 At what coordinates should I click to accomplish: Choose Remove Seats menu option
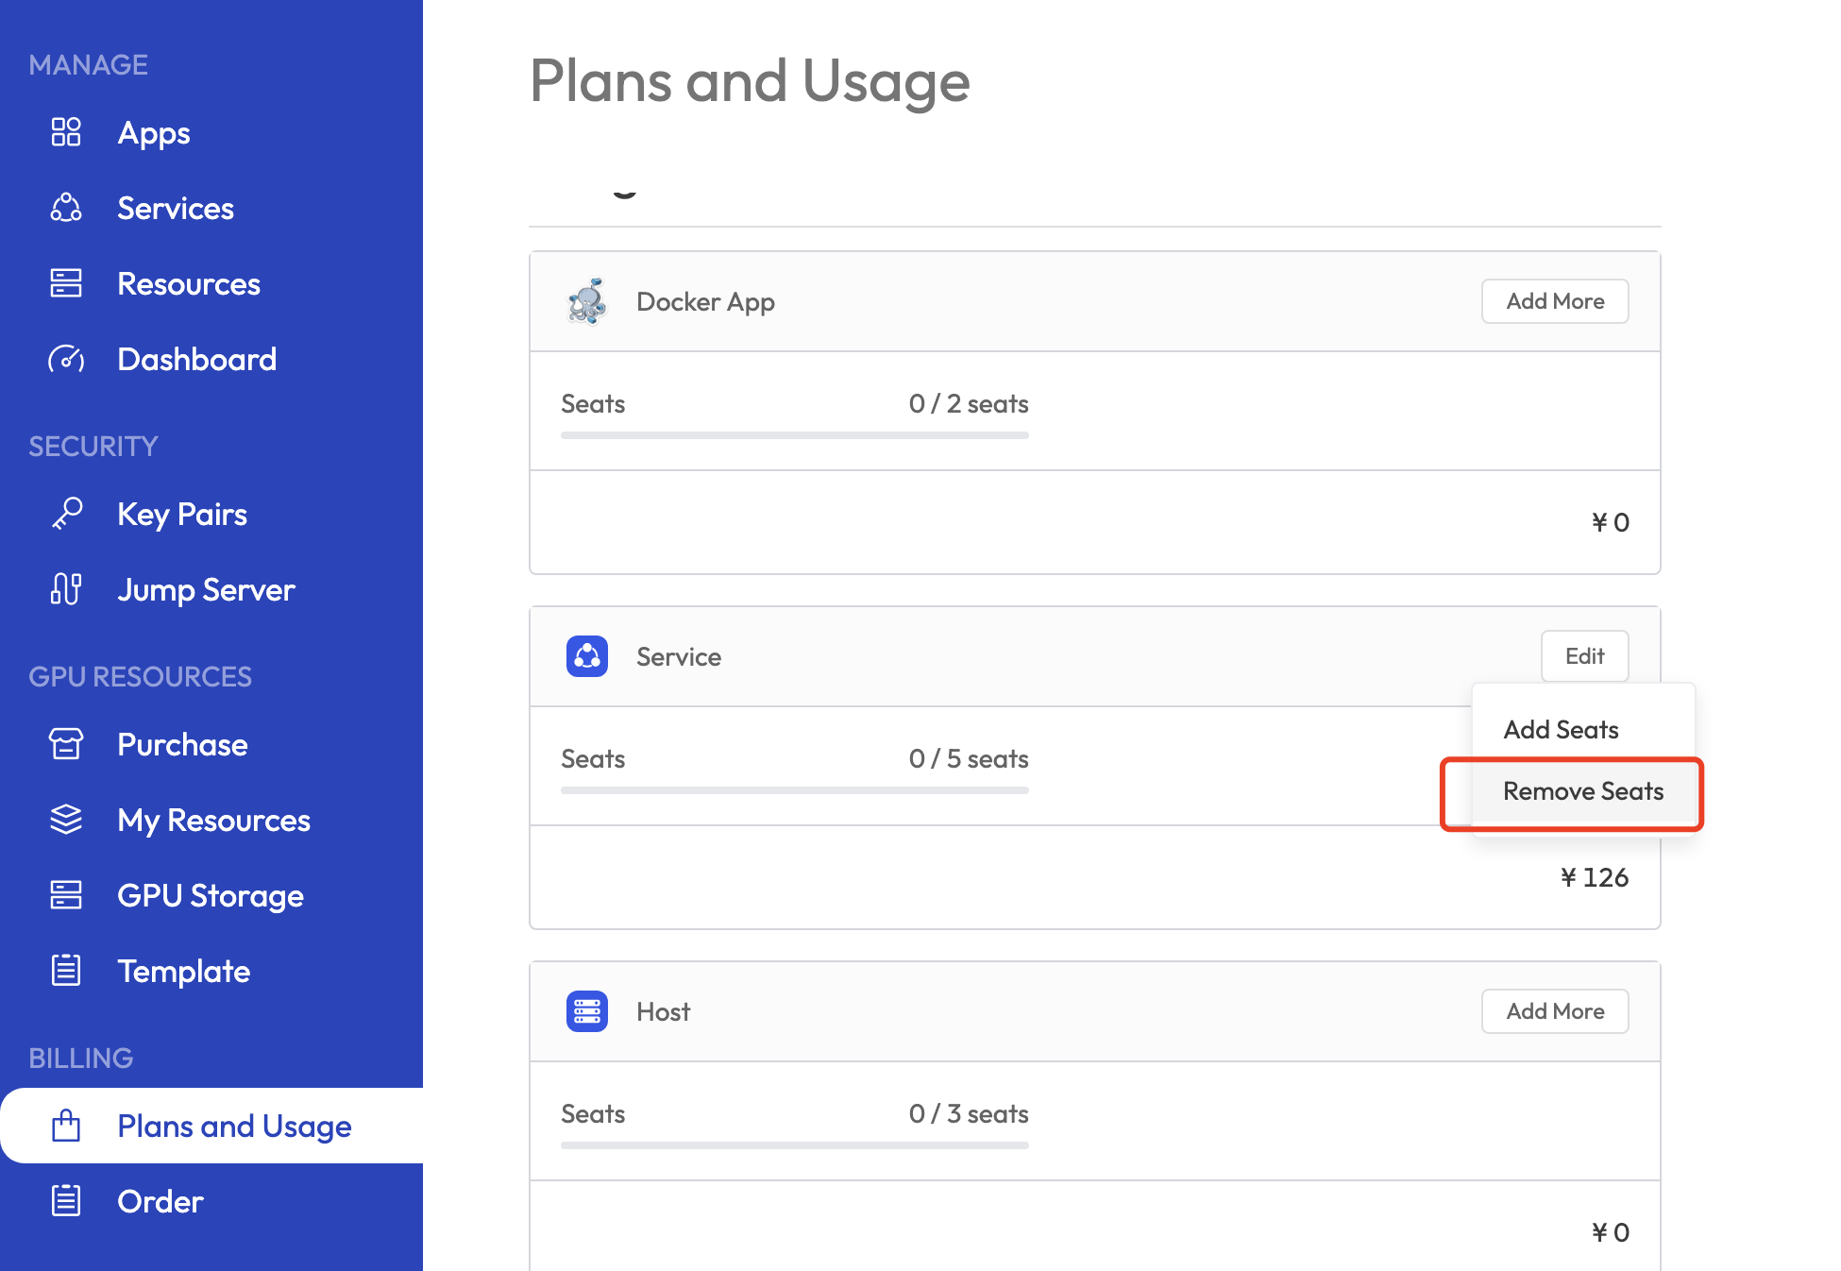pos(1582,791)
